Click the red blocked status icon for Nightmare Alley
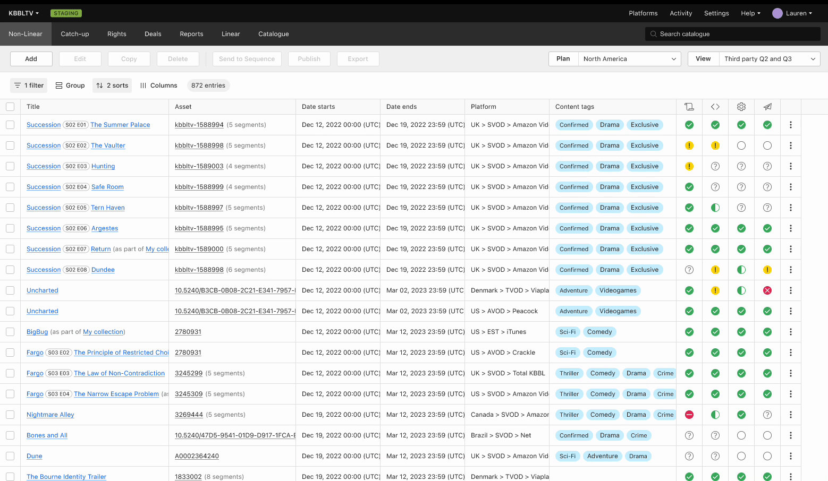The height and width of the screenshot is (481, 828). point(689,415)
